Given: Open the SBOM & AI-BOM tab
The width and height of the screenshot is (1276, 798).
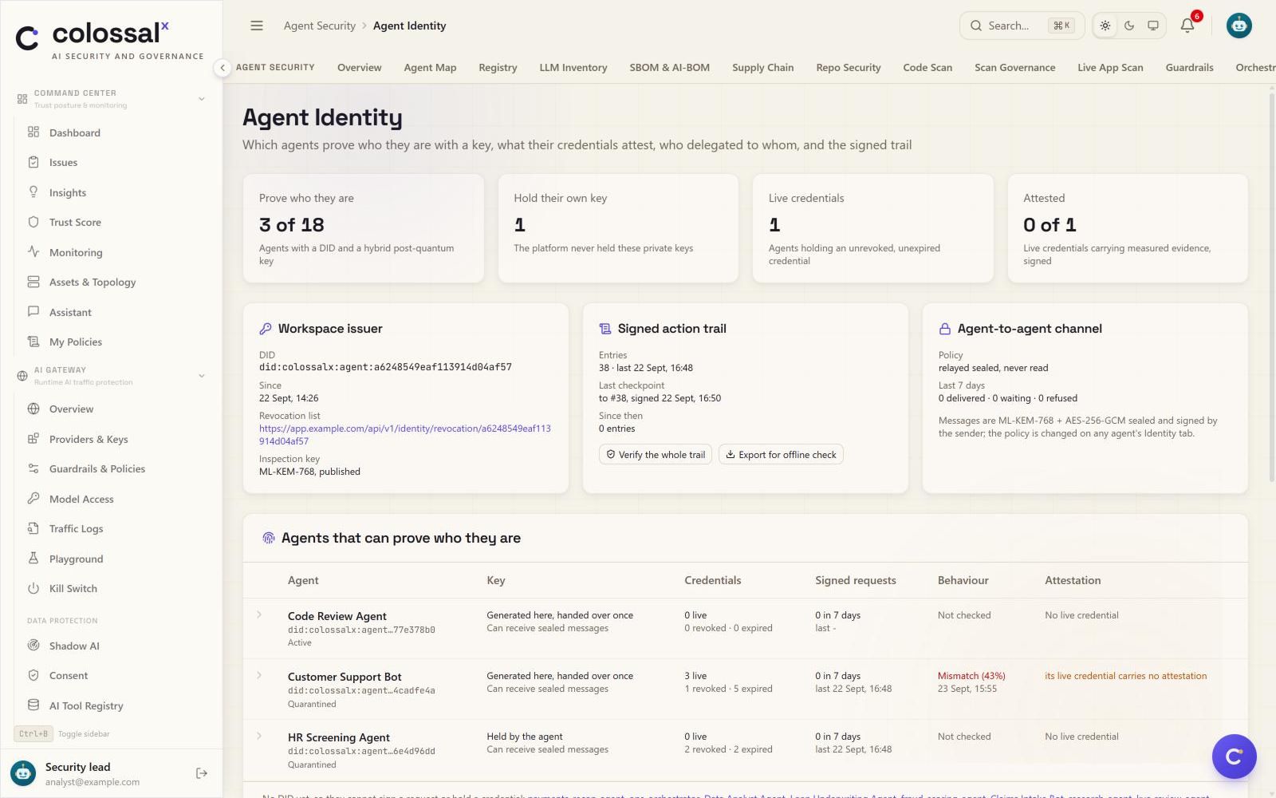Looking at the screenshot, I should [x=669, y=67].
